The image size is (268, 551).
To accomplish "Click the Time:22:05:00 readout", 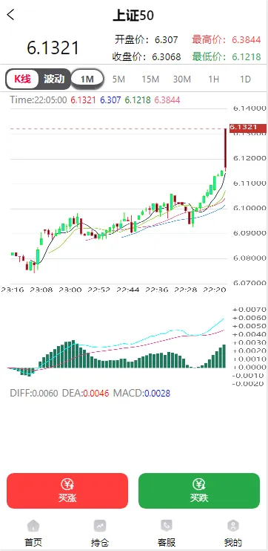I will point(38,100).
